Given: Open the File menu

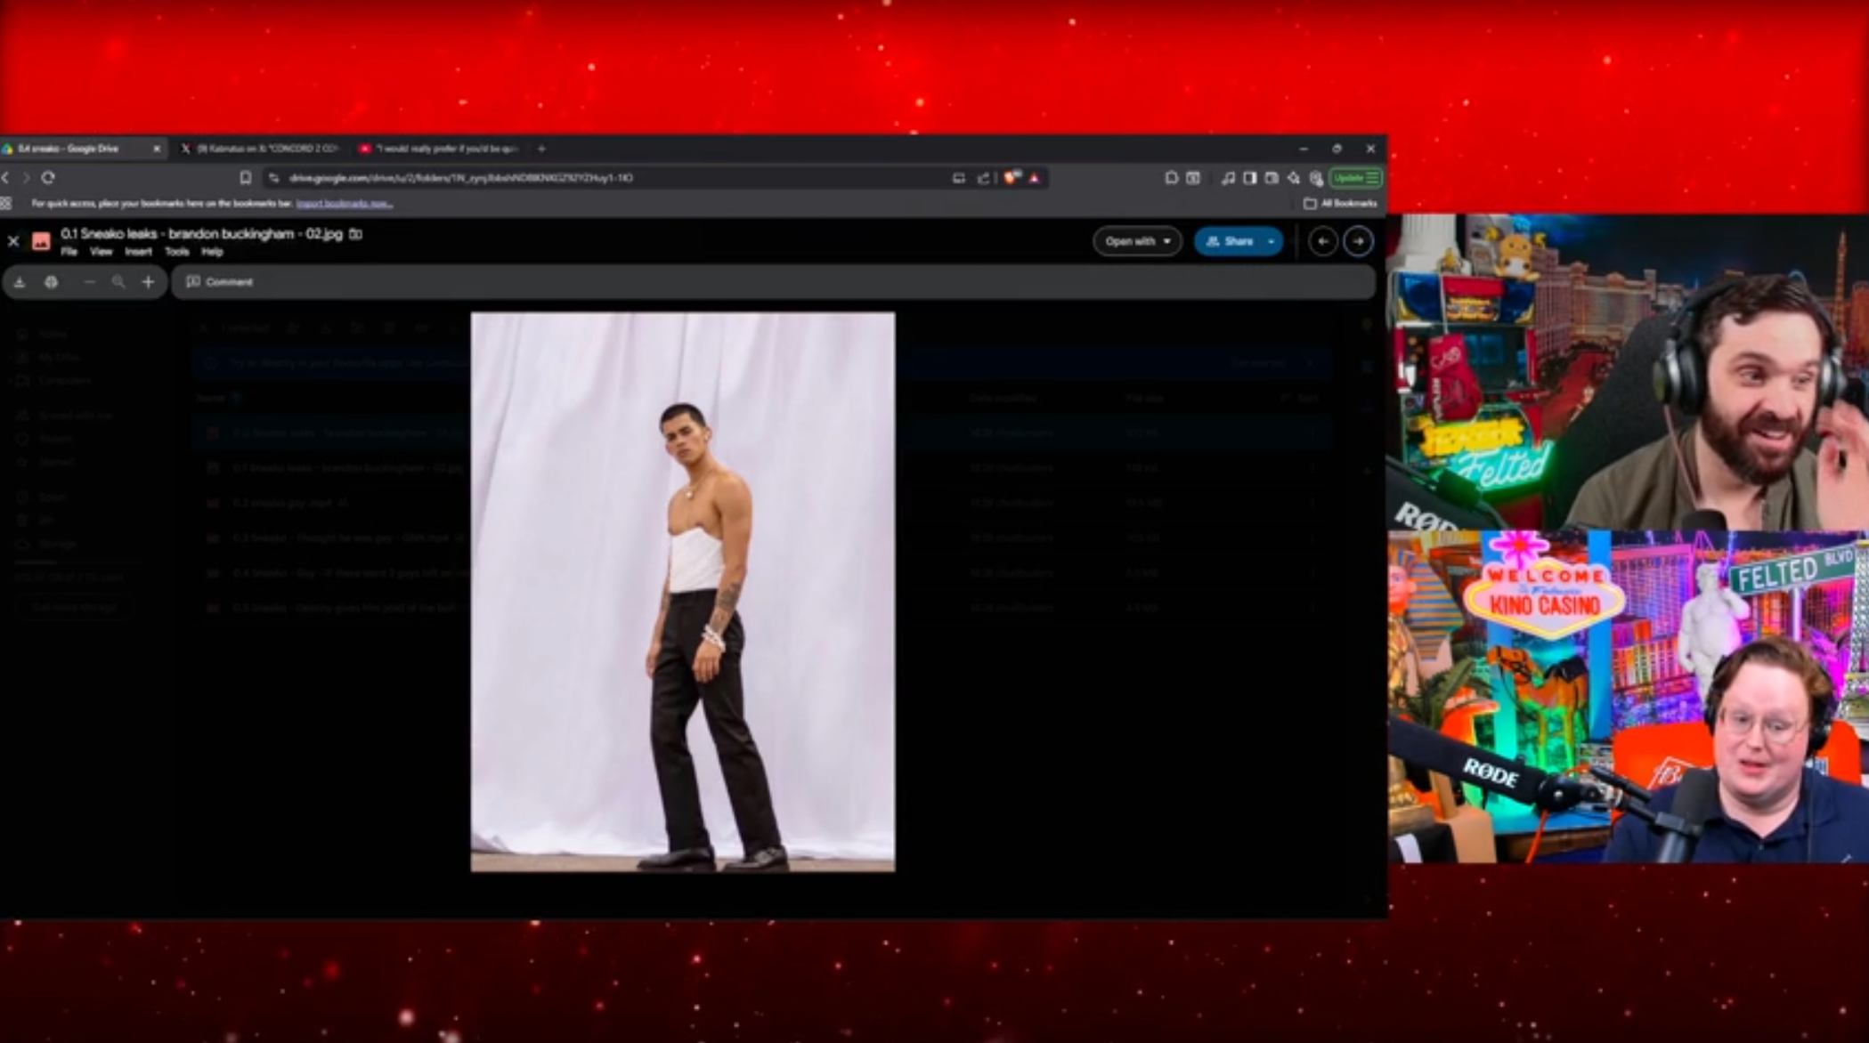Looking at the screenshot, I should [x=69, y=252].
